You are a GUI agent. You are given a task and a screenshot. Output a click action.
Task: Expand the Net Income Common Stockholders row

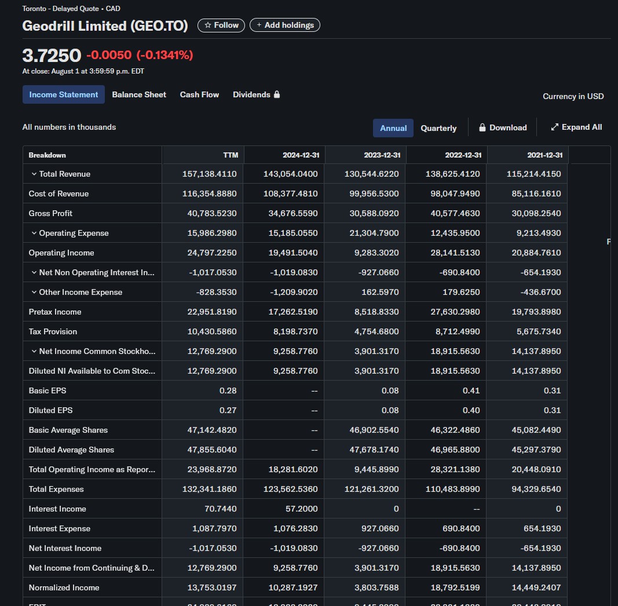34,351
